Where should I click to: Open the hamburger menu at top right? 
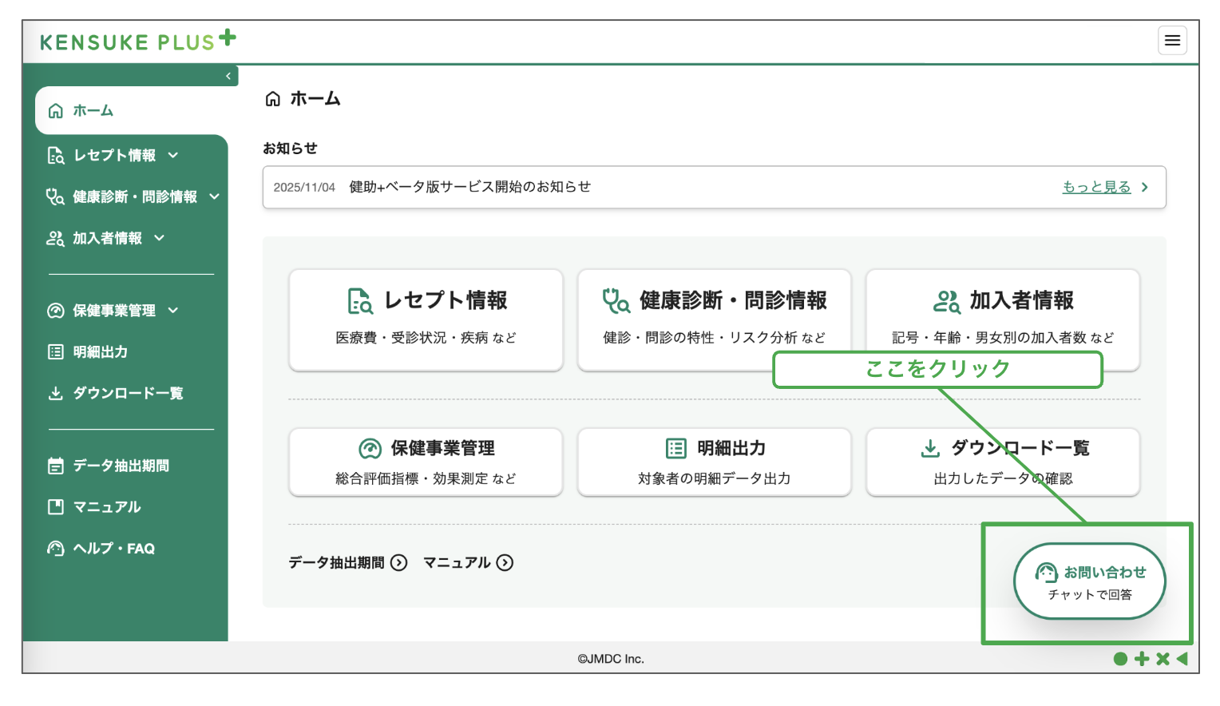(1172, 40)
